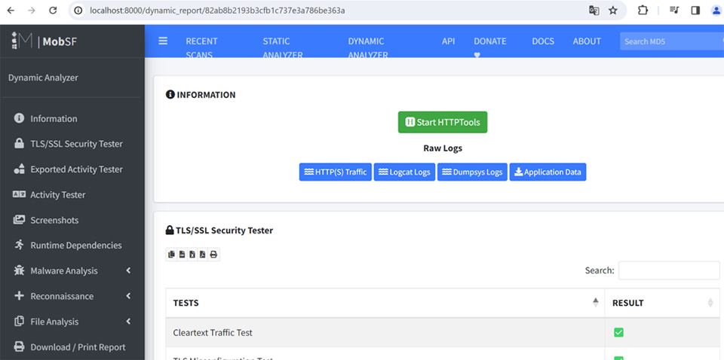The image size is (724, 360).
Task: Click the Cleartext Traffic Test result checkmark
Action: point(618,332)
